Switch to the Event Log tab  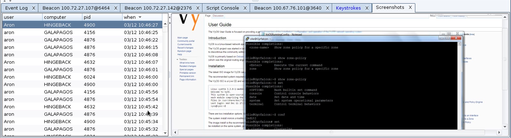coord(16,8)
